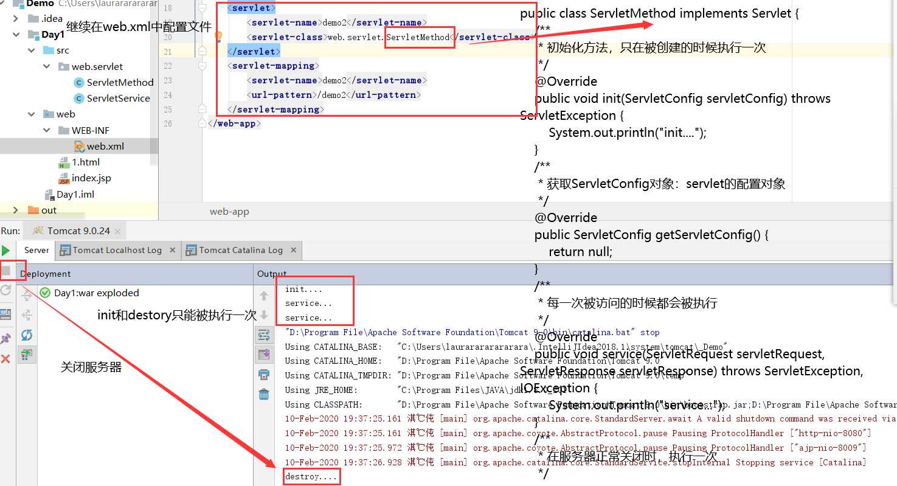The width and height of the screenshot is (897, 486).
Task: Close the Tomcat Catalina Log tab
Action: pos(294,250)
